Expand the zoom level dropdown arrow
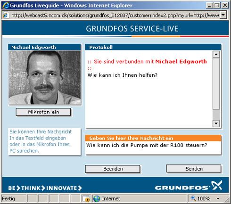The height and width of the screenshot is (204, 231). coord(218,199)
